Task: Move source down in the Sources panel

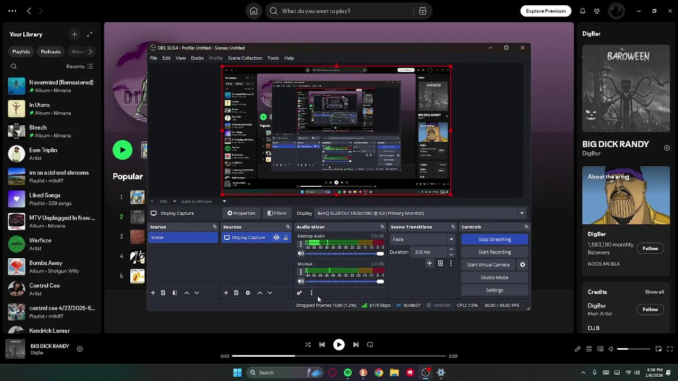Action: pyautogui.click(x=270, y=293)
